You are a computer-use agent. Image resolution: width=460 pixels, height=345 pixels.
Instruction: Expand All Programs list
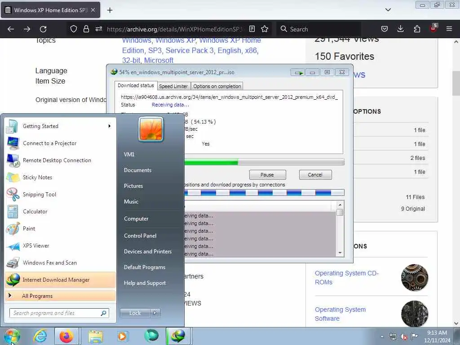click(x=60, y=296)
